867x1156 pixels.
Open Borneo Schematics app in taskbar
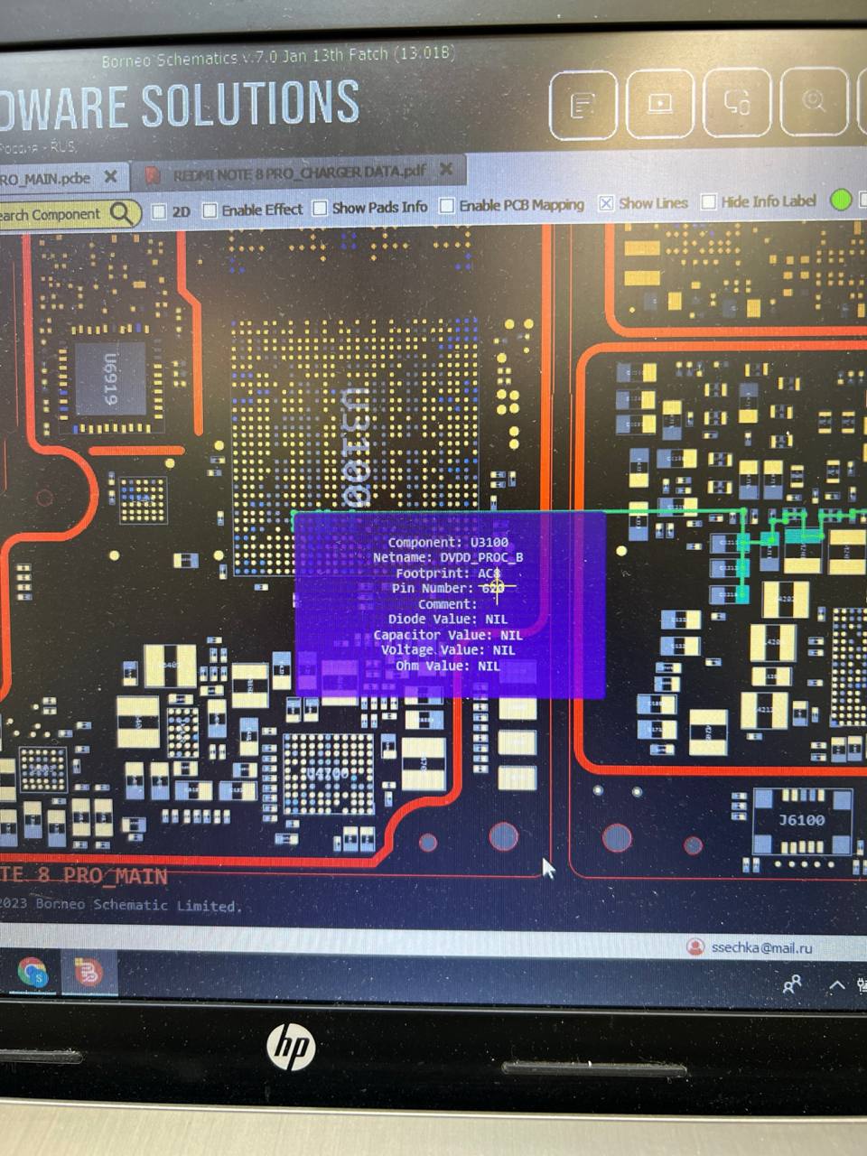[x=88, y=973]
